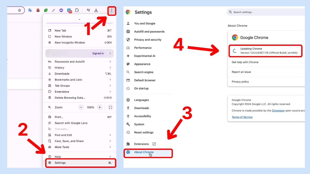Toggle fullscreen using the icon beside Zoom
The height and width of the screenshot is (174, 310).
[110, 107]
